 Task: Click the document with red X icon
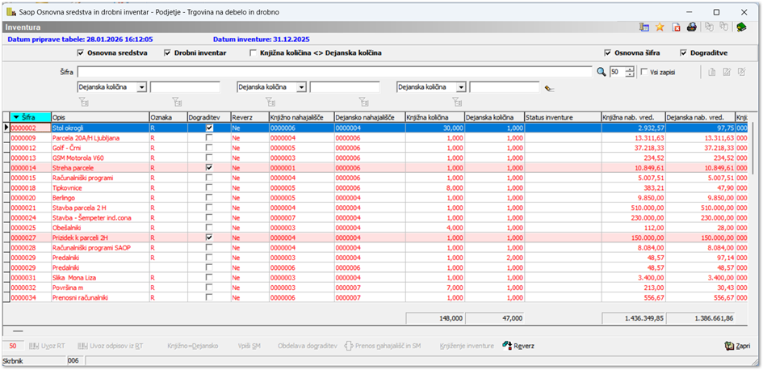coord(676,27)
